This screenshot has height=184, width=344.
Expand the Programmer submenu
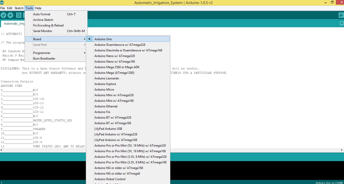pyautogui.click(x=56, y=53)
